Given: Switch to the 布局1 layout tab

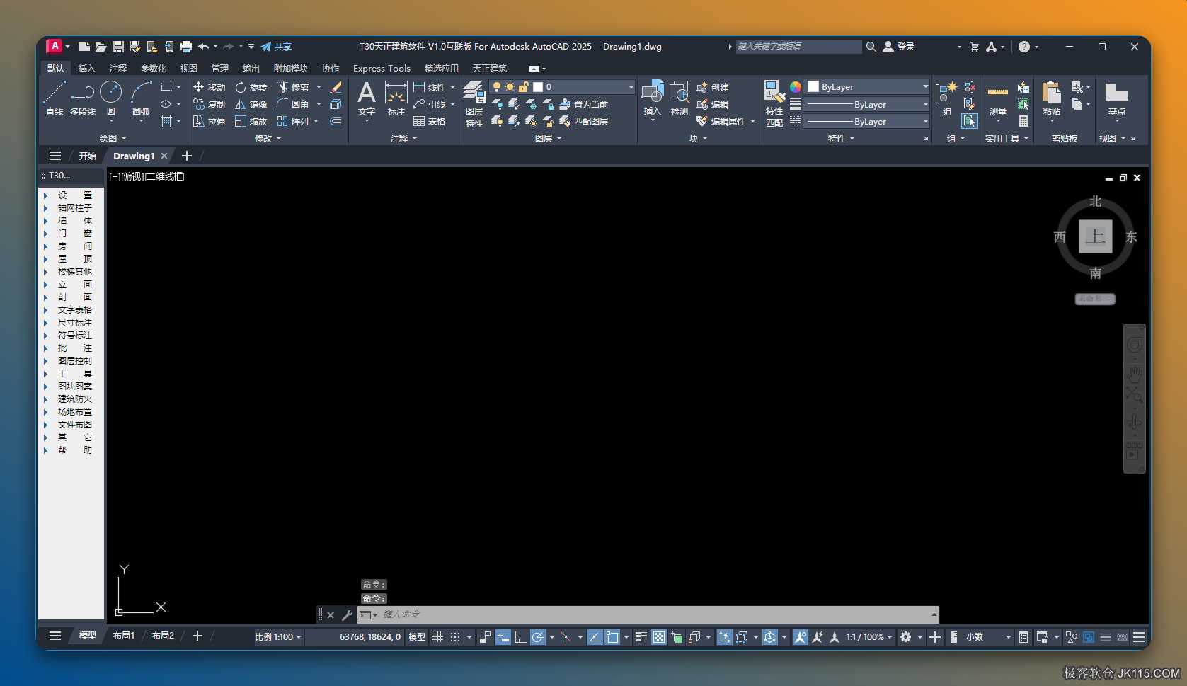Looking at the screenshot, I should 124,636.
